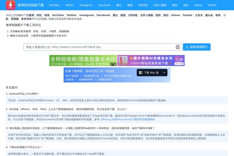The width and height of the screenshot is (234, 156).
Task: Open the Twitter nav item
Action: click(x=69, y=5)
